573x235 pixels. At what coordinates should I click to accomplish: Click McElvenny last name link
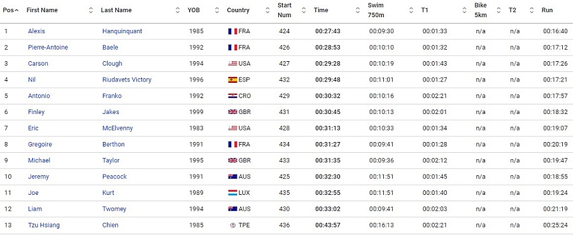[118, 128]
